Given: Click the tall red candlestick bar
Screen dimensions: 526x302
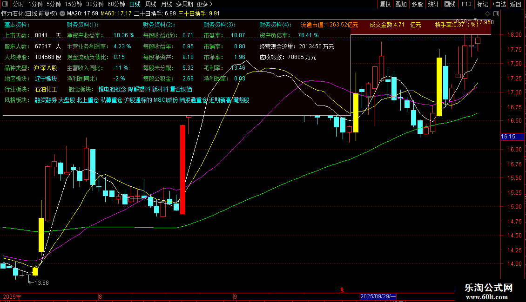Looking at the screenshot, I should click(x=183, y=170).
